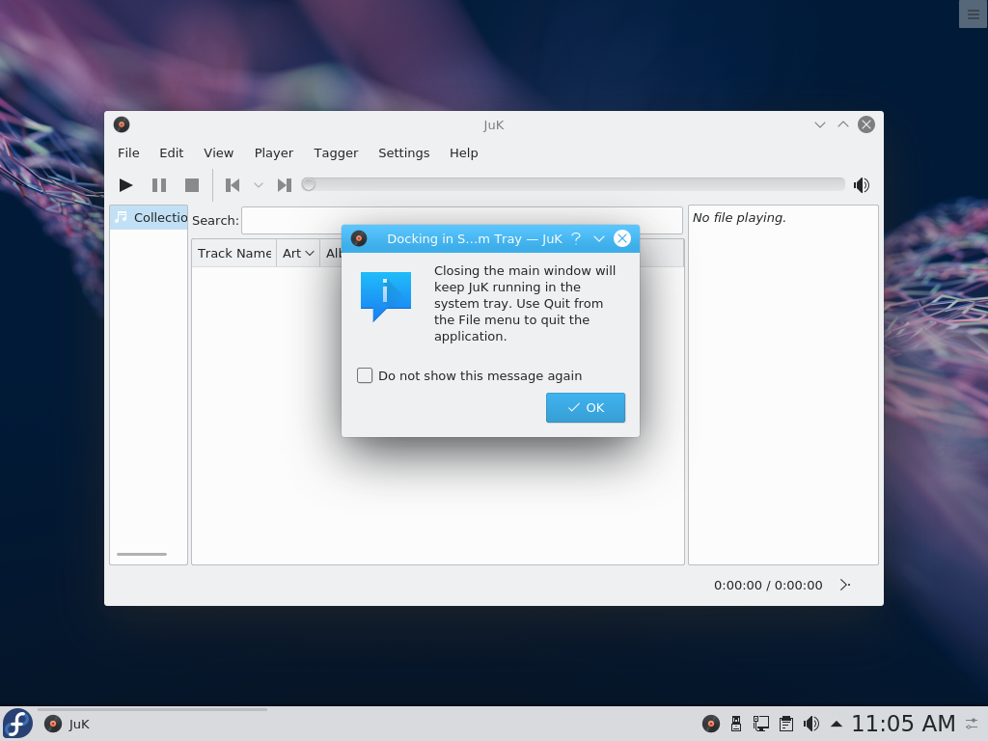The image size is (988, 741).
Task: Open the Help menu
Action: coord(464,153)
